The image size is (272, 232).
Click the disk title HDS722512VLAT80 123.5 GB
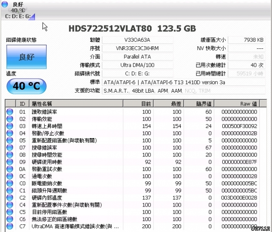tap(132, 28)
